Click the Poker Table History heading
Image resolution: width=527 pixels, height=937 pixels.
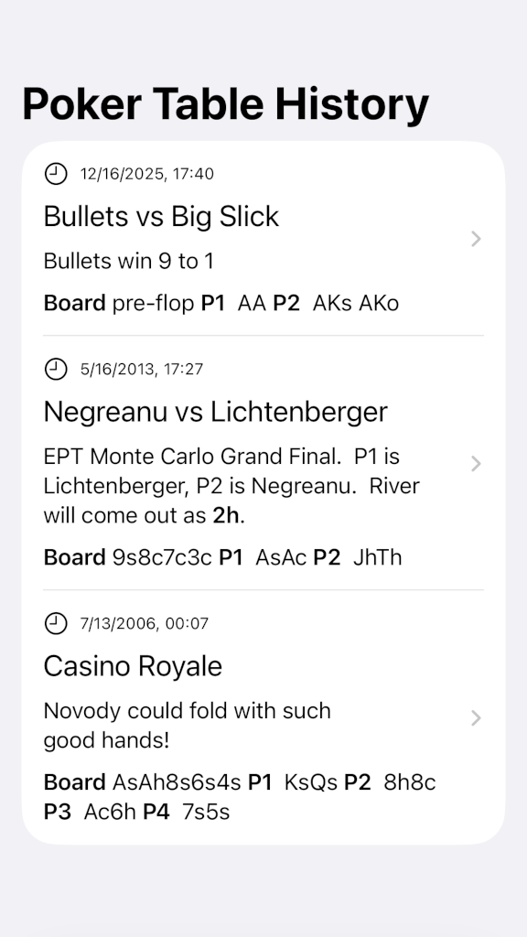(x=224, y=103)
